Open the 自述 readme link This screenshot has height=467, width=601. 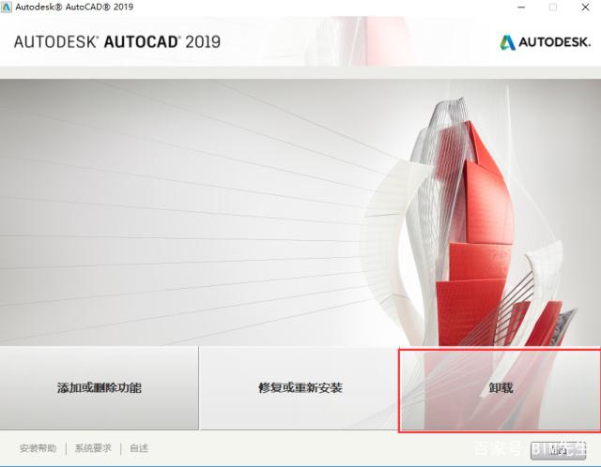[139, 448]
